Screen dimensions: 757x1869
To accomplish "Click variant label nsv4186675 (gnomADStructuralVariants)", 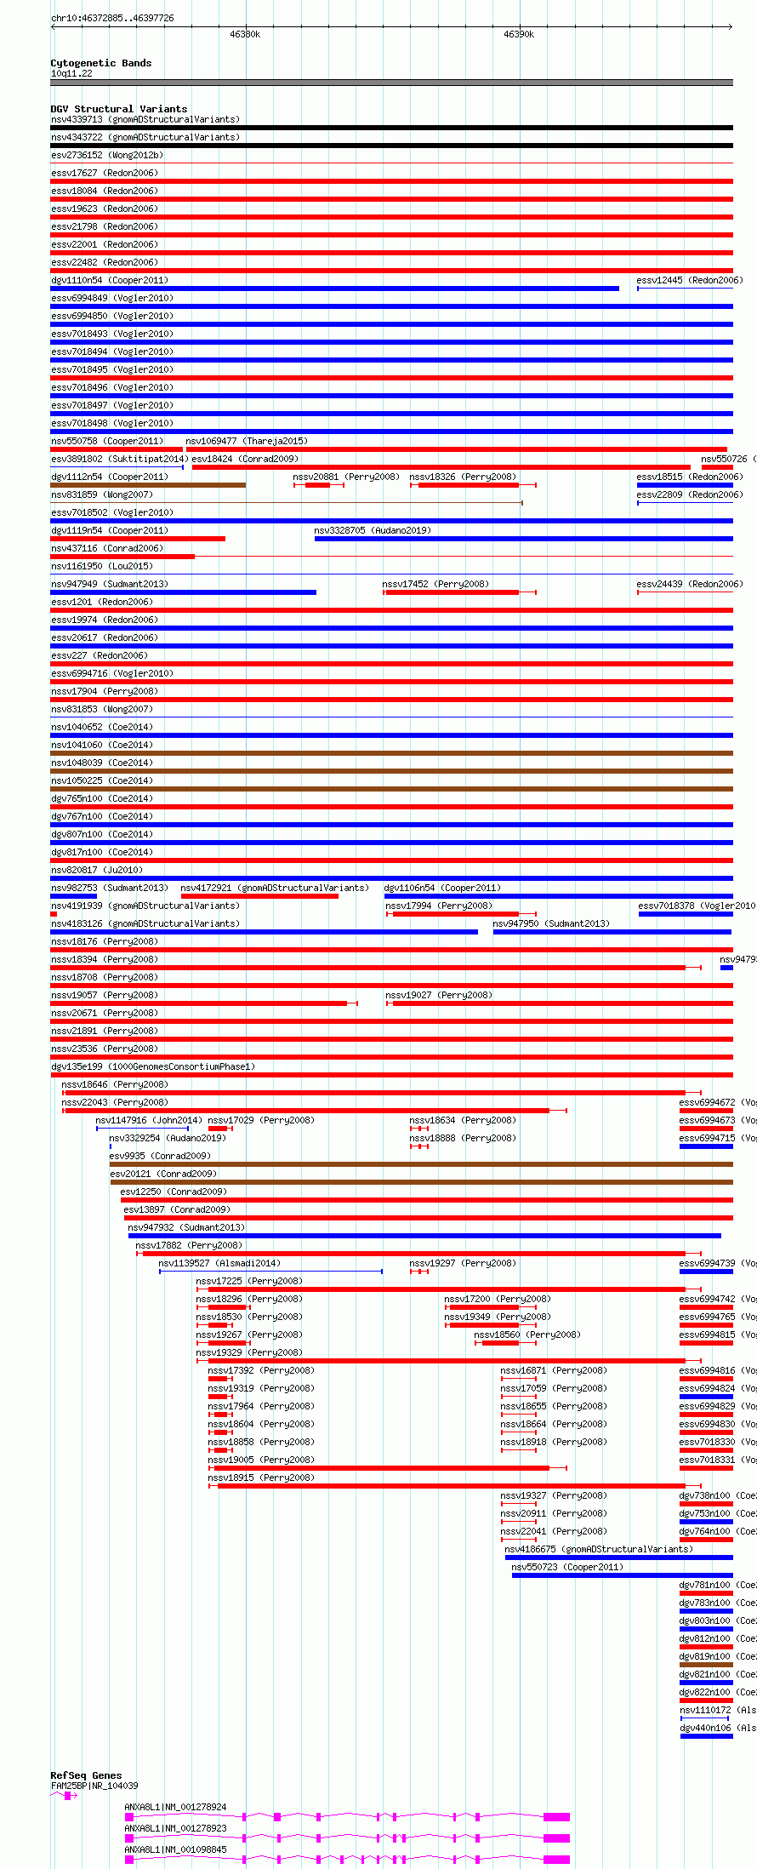I will (599, 1549).
